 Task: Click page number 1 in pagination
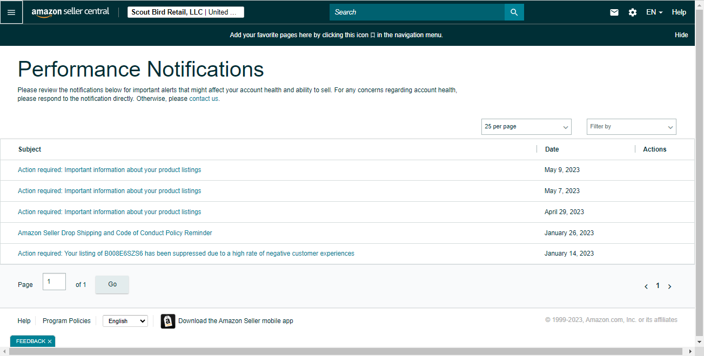(x=658, y=286)
